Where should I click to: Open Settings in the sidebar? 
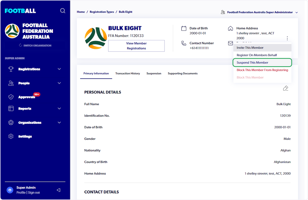pyautogui.click(x=25, y=136)
